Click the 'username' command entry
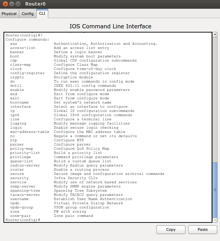 point(19,199)
